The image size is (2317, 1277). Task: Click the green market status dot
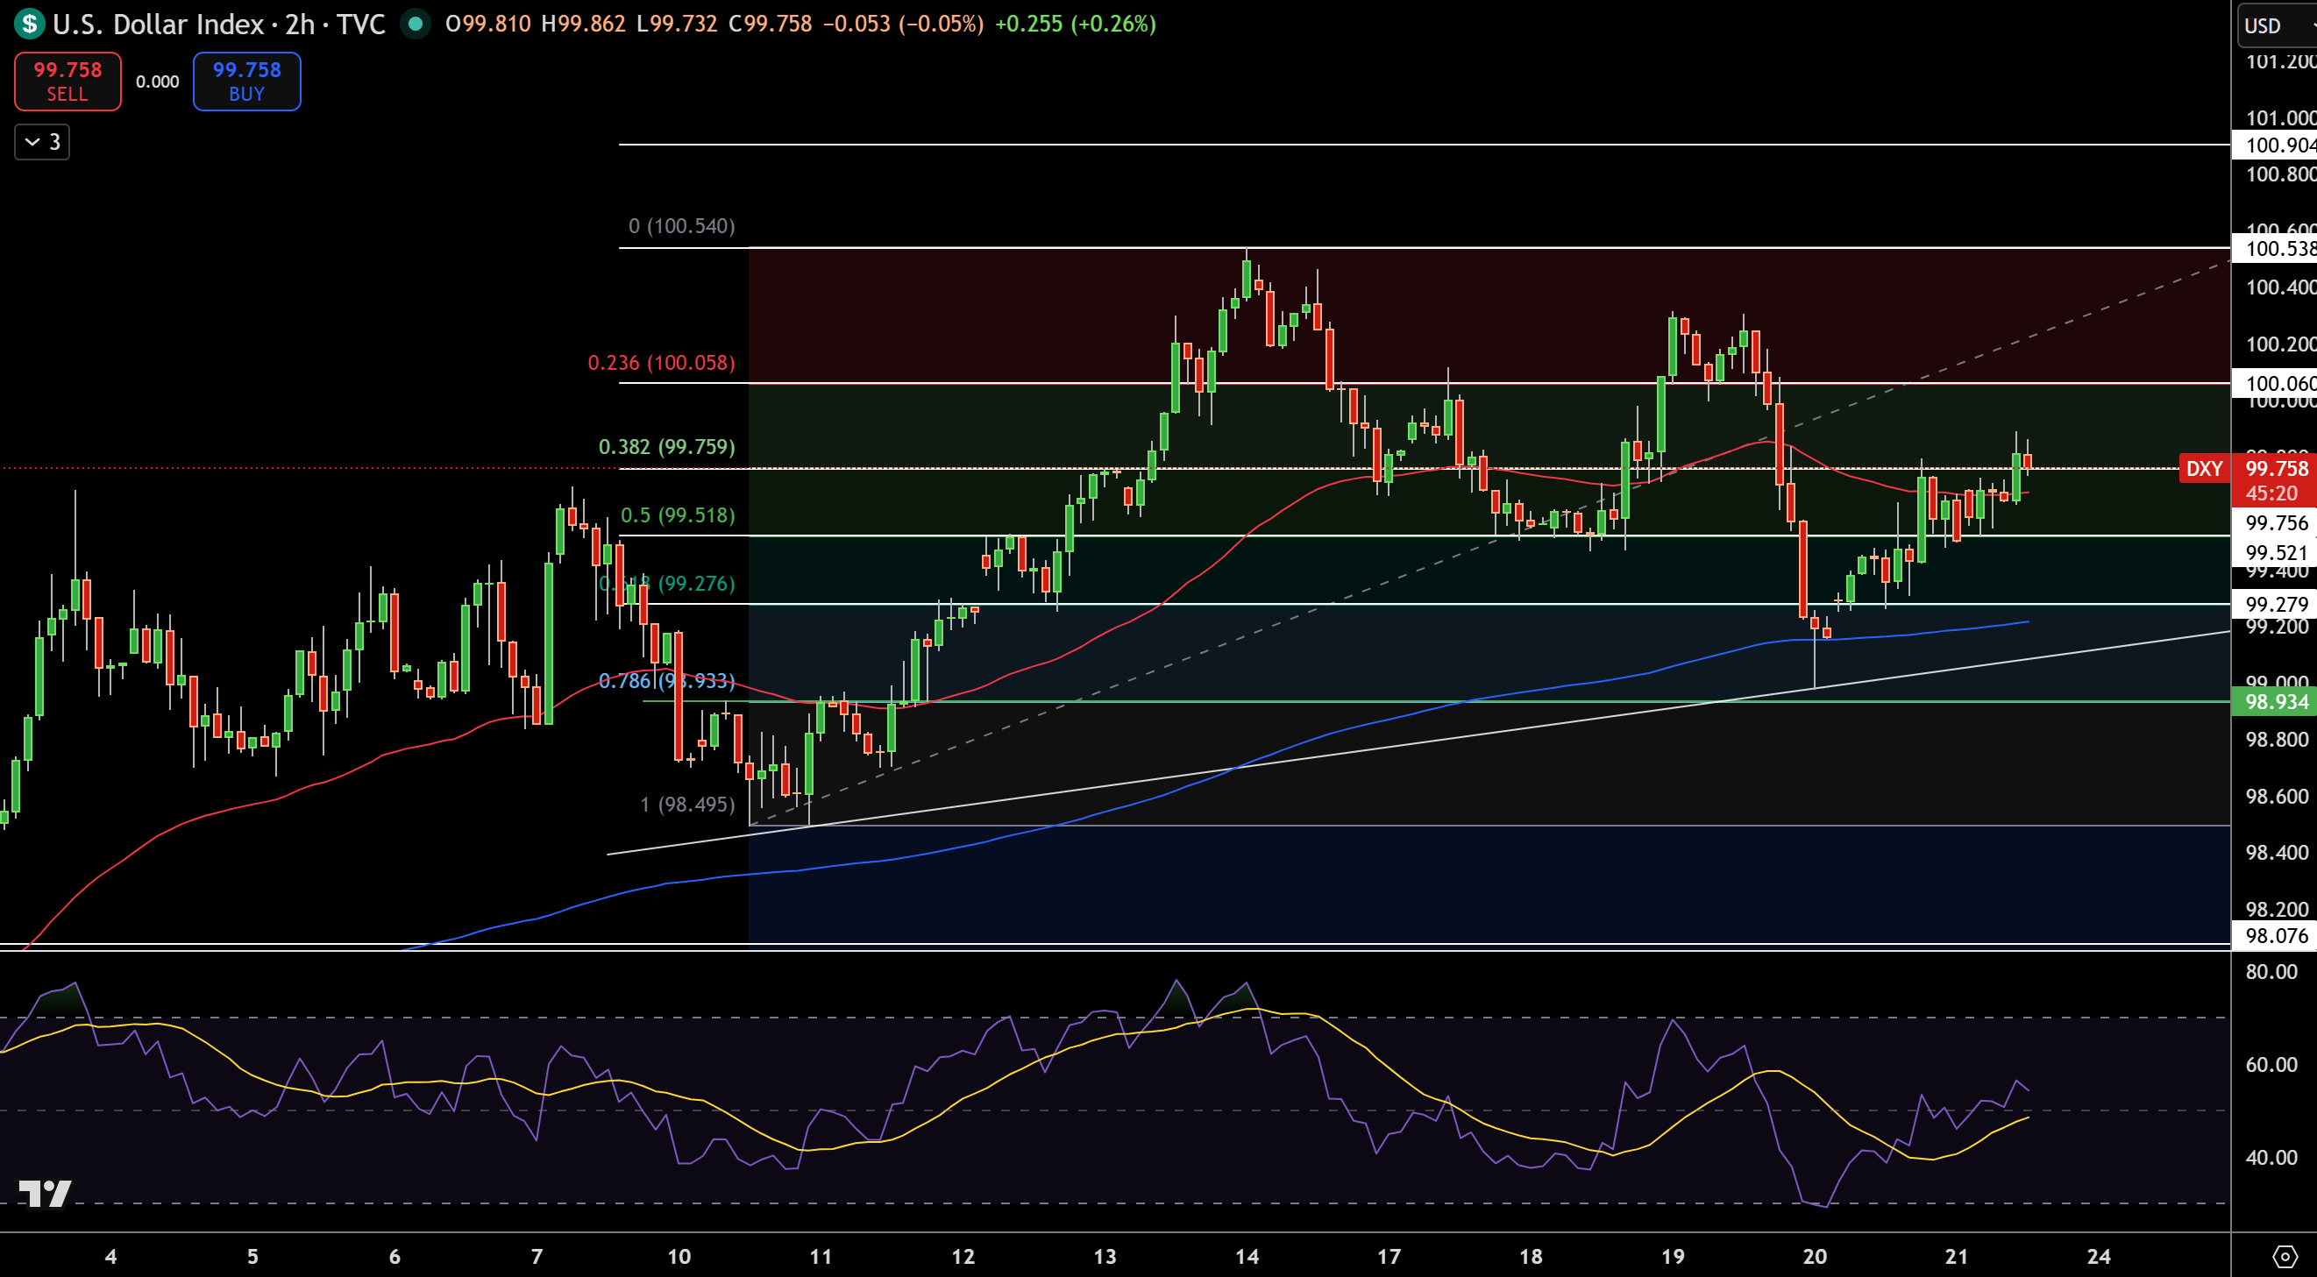415,25
